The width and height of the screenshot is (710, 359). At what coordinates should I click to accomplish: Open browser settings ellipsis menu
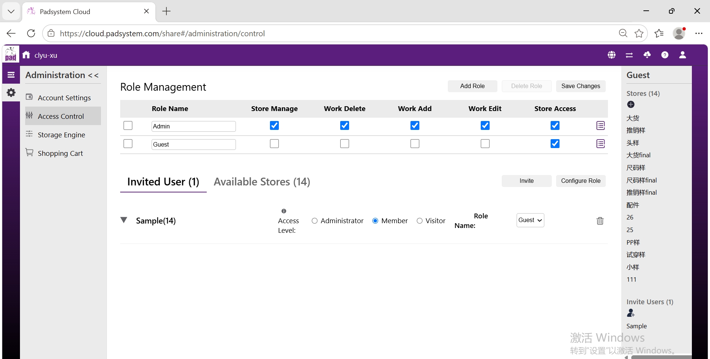pos(699,33)
